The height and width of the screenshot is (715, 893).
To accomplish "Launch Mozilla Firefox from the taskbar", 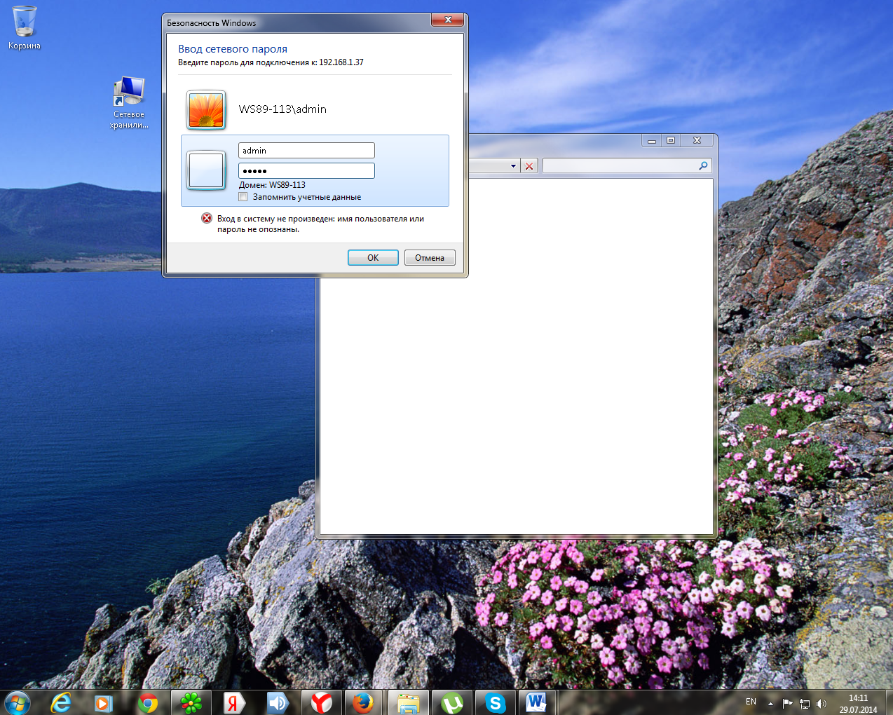I will click(363, 702).
